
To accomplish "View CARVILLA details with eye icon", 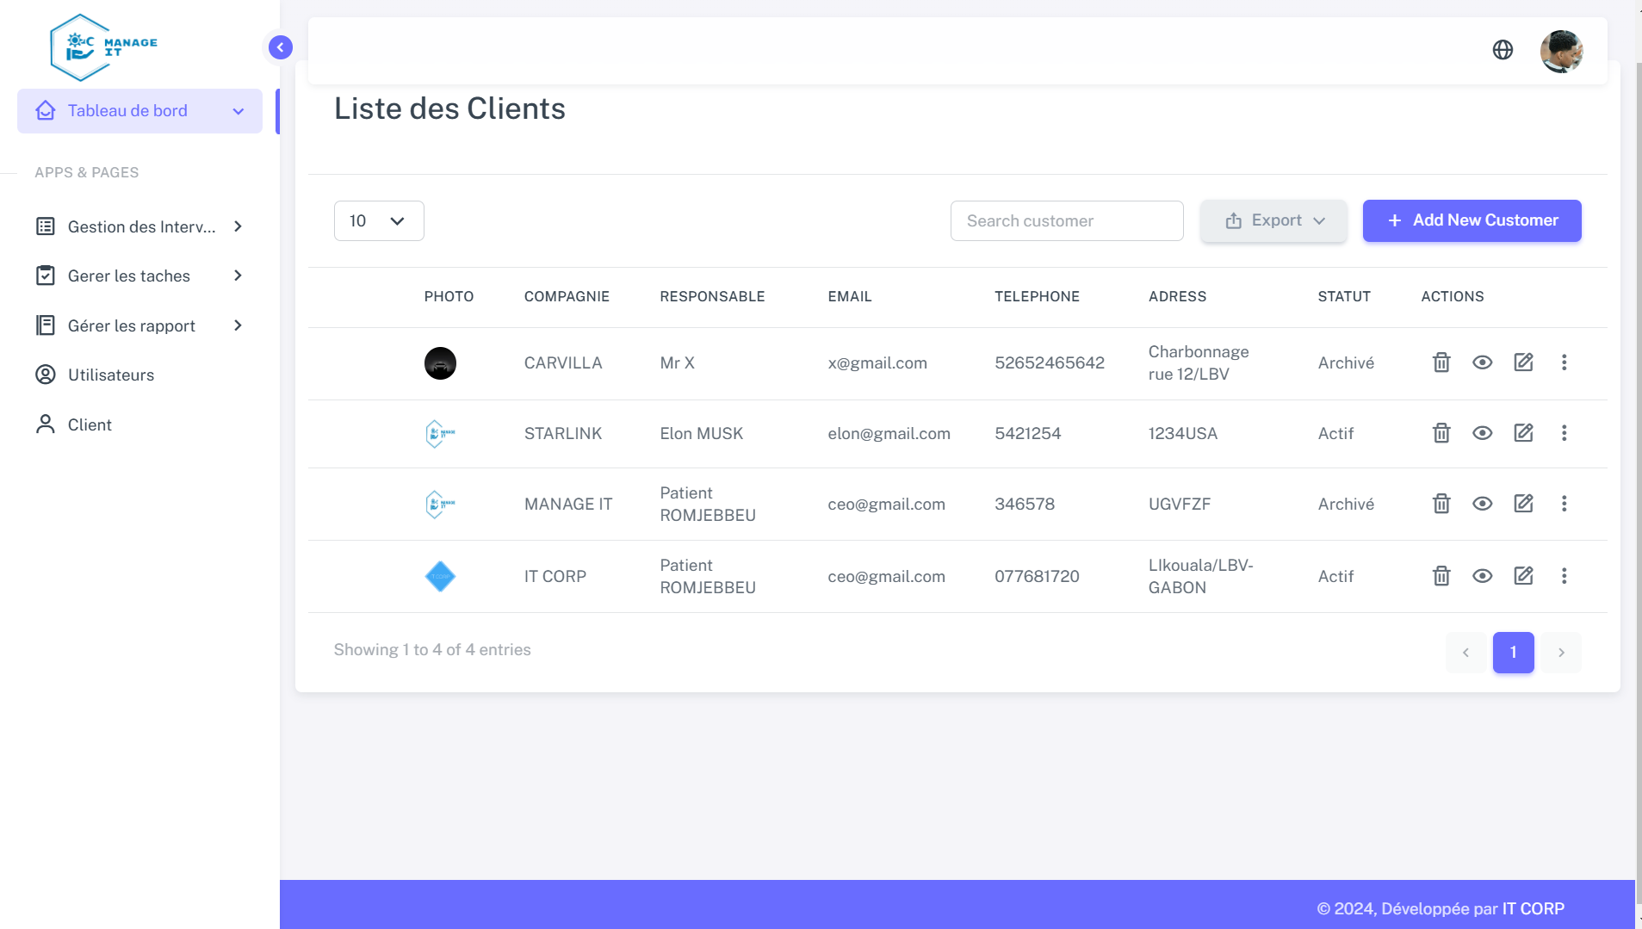I will tap(1482, 362).
